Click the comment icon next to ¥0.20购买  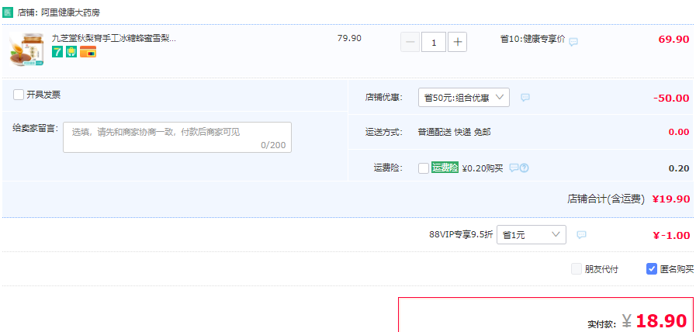514,168
